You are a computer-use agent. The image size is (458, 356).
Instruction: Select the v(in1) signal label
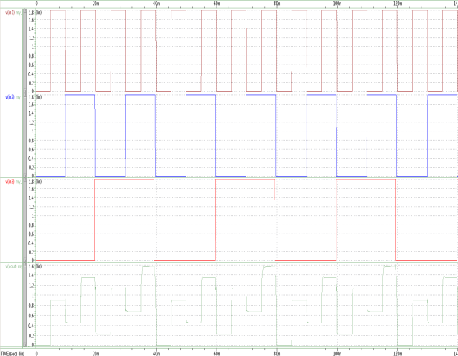(10, 13)
